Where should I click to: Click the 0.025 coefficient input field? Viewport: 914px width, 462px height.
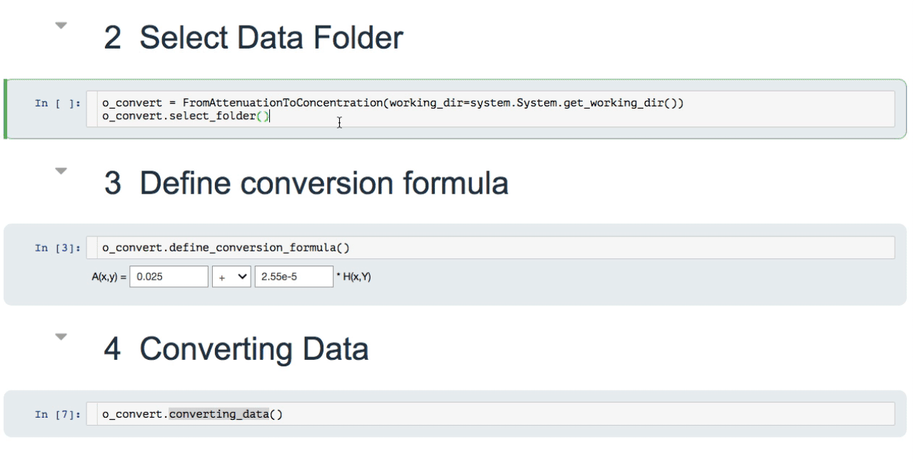coord(169,276)
